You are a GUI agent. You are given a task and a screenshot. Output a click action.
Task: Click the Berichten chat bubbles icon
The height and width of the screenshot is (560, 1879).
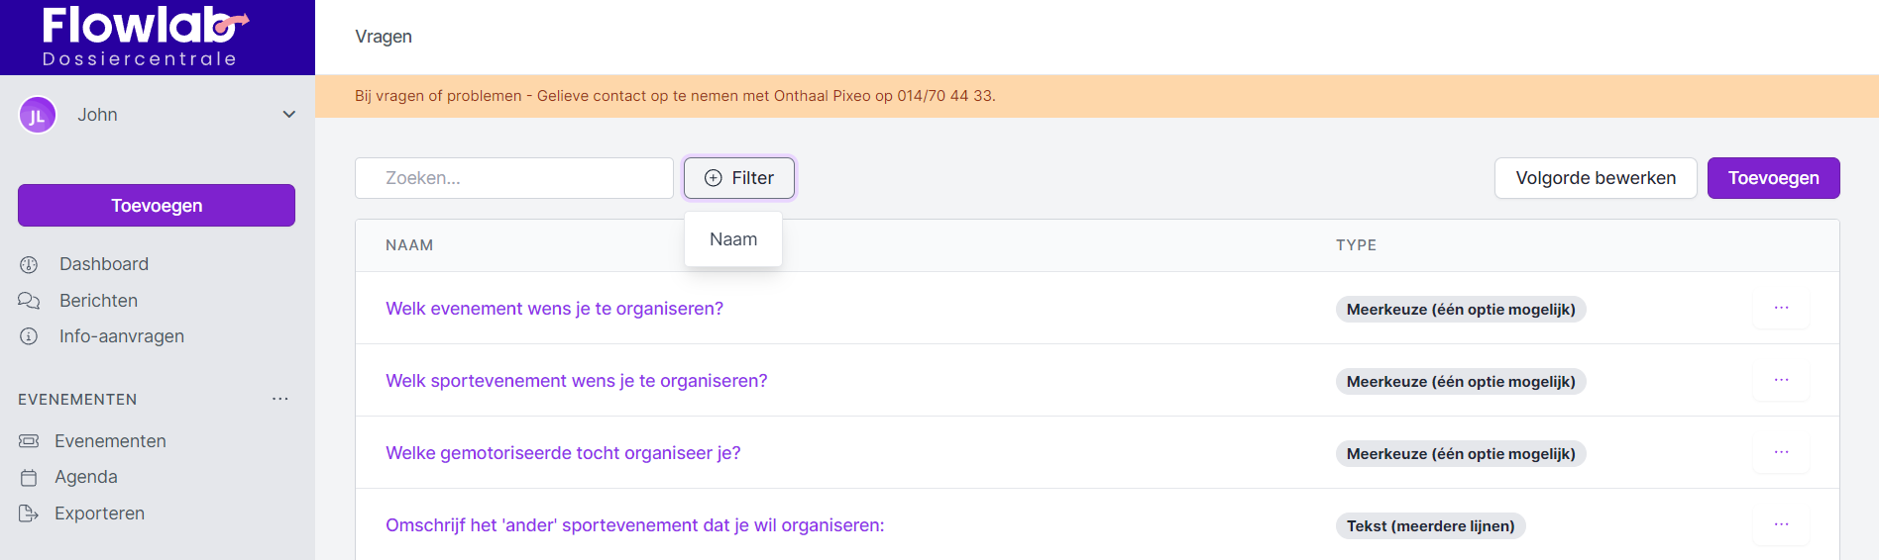[29, 301]
